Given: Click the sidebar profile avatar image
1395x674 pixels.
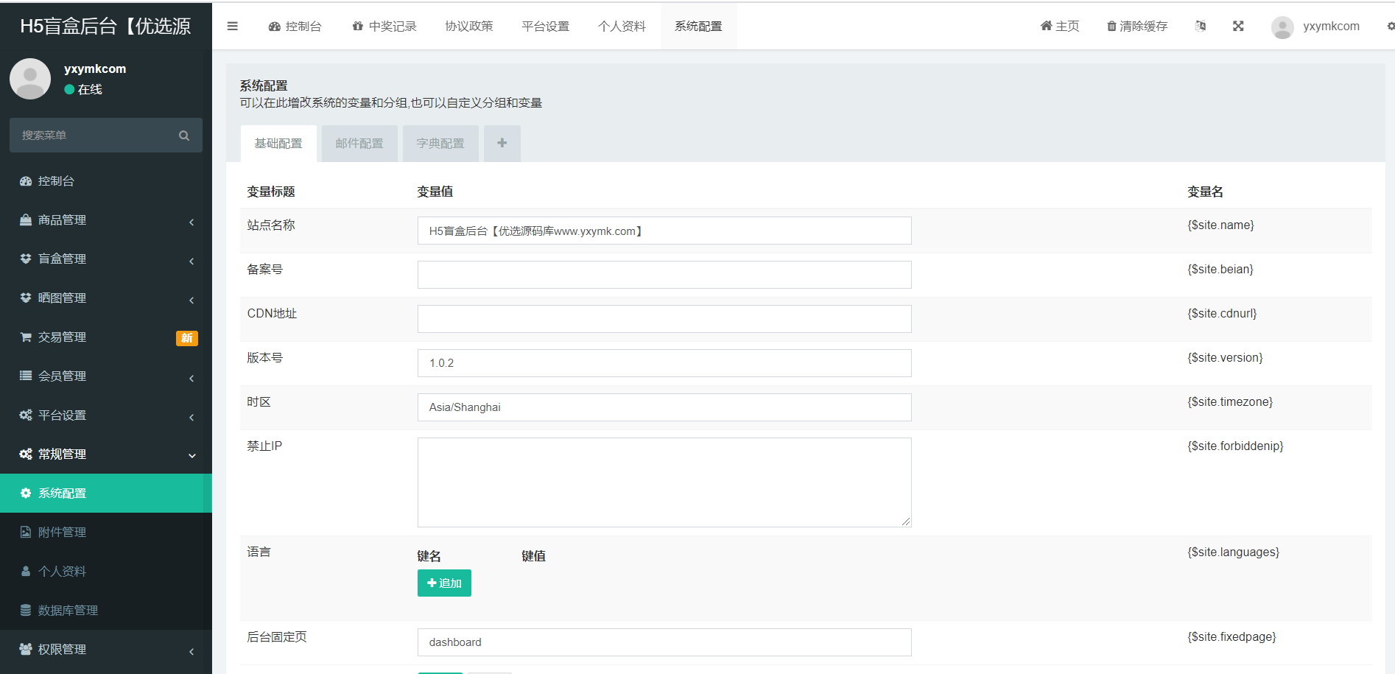Looking at the screenshot, I should [x=30, y=79].
